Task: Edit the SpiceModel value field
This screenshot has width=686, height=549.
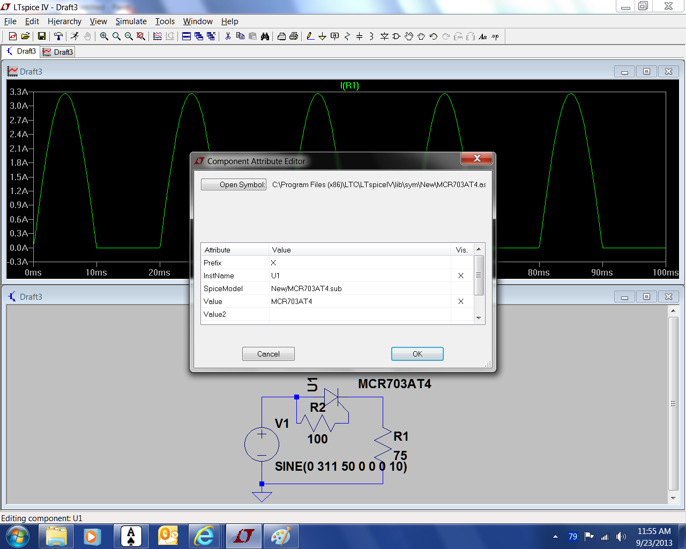Action: 360,288
